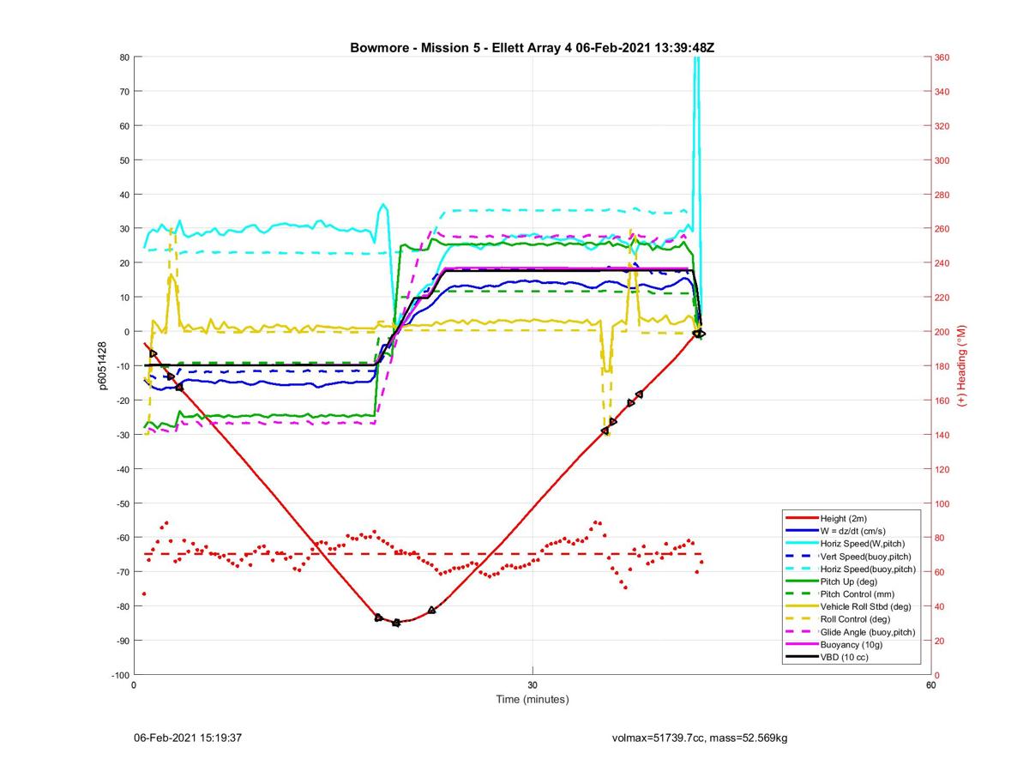Click the x-axis tick label '30'
The height and width of the screenshot is (759, 1029).
click(533, 685)
